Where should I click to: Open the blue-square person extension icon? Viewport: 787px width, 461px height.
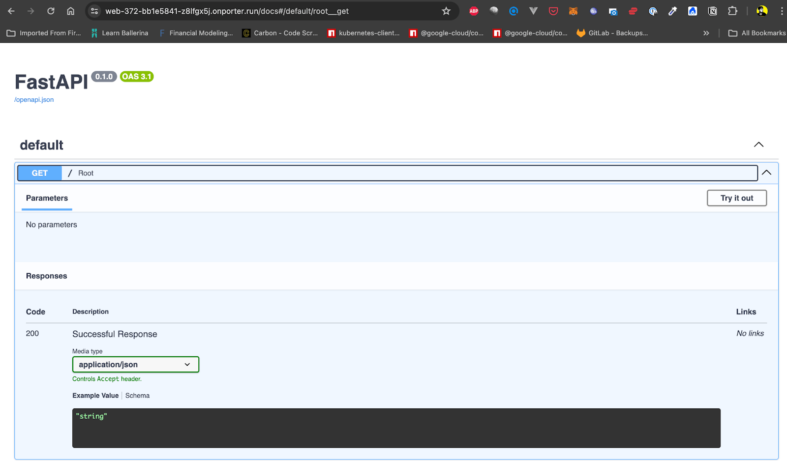(693, 11)
